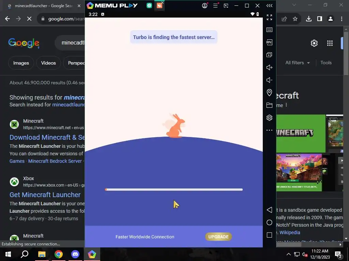This screenshot has height=261, width=349.
Task: Click the 'Minecraft Bedrock Server' sitelink
Action: pyautogui.click(x=55, y=161)
